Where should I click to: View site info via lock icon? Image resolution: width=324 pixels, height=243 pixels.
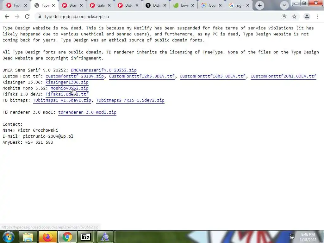point(40,16)
